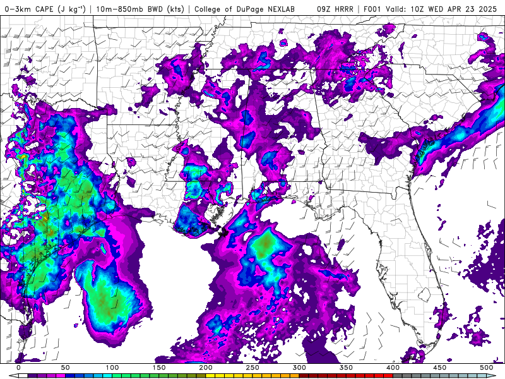Click the '0-3km CAPE (J kg⁻¹)' title text

pos(45,9)
